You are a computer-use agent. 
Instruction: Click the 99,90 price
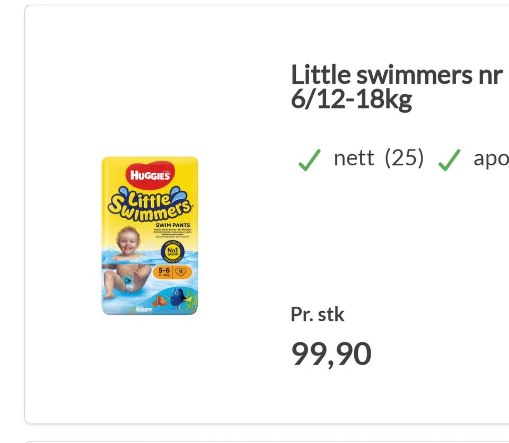331,354
